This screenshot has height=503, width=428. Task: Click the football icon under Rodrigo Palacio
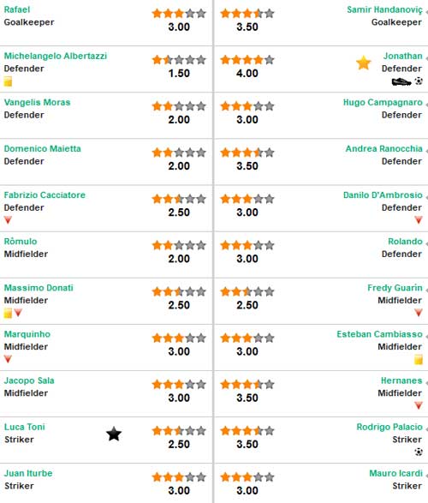coord(419,452)
